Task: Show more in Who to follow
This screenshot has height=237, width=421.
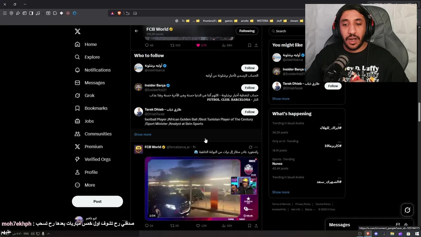Action: point(143,134)
